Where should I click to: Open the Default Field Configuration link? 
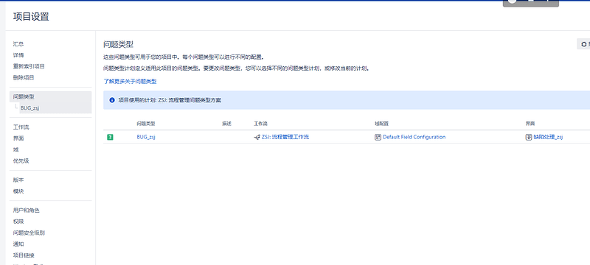[x=414, y=138]
